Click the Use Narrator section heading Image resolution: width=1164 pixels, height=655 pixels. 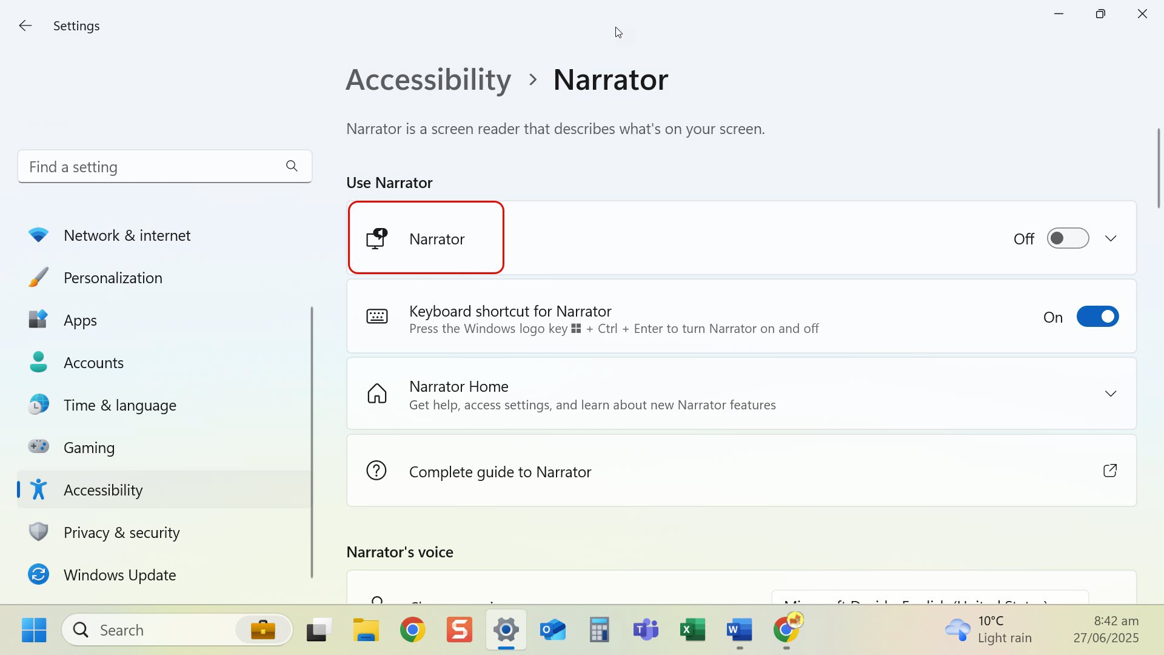[x=389, y=183]
